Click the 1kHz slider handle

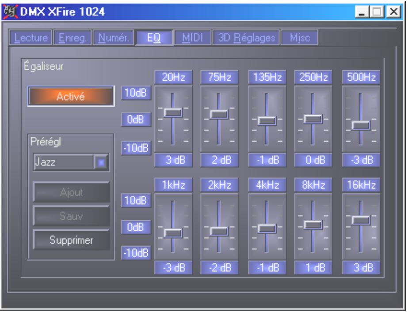click(173, 233)
